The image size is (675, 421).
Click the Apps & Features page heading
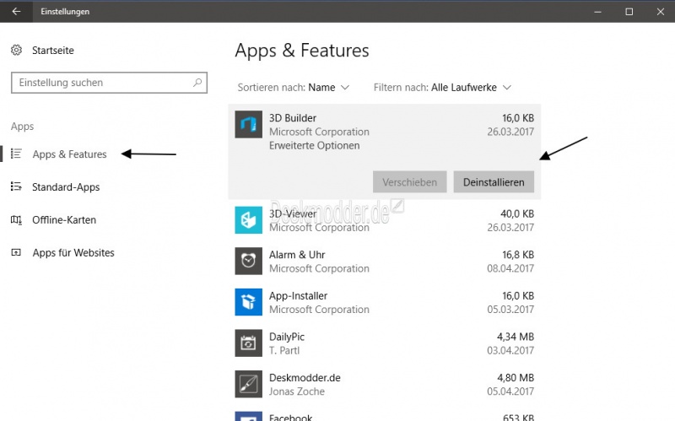[x=302, y=51]
